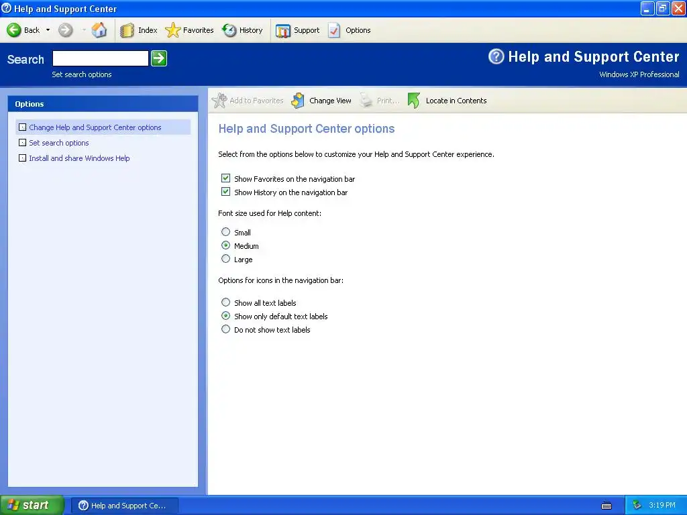Click the Add to Favorites star icon
The height and width of the screenshot is (515, 687).
(x=219, y=101)
